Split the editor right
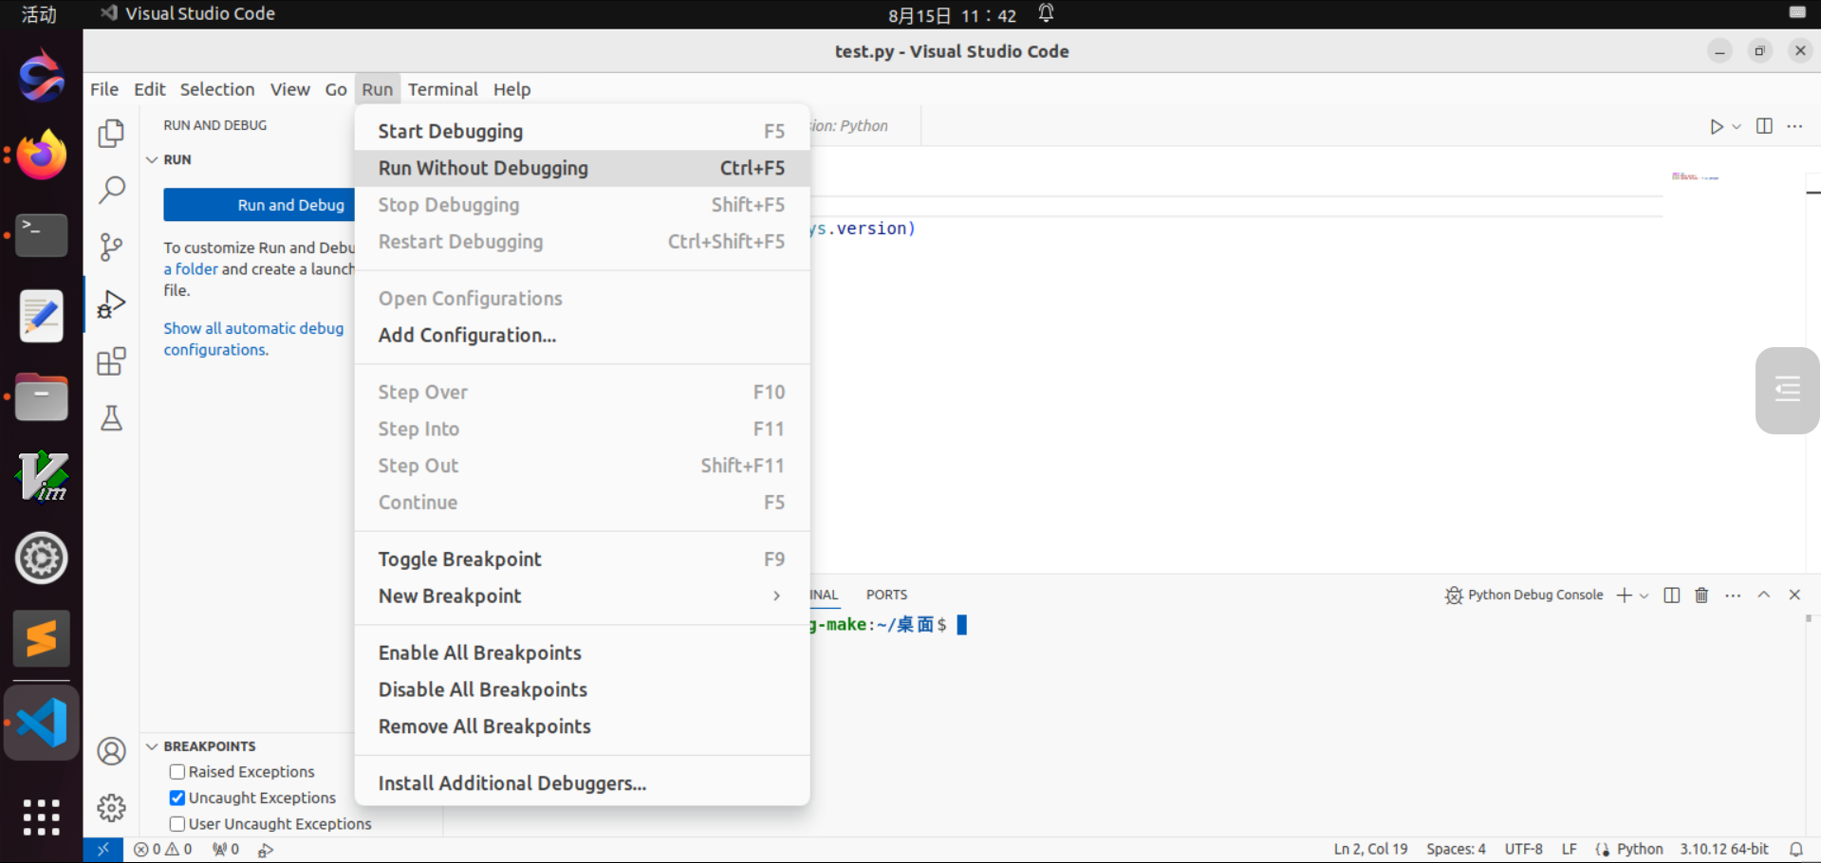This screenshot has width=1821, height=863. pyautogui.click(x=1764, y=126)
